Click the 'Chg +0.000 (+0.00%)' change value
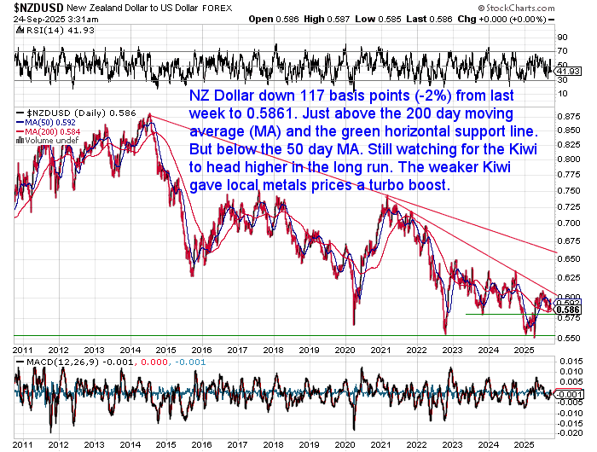 point(501,19)
